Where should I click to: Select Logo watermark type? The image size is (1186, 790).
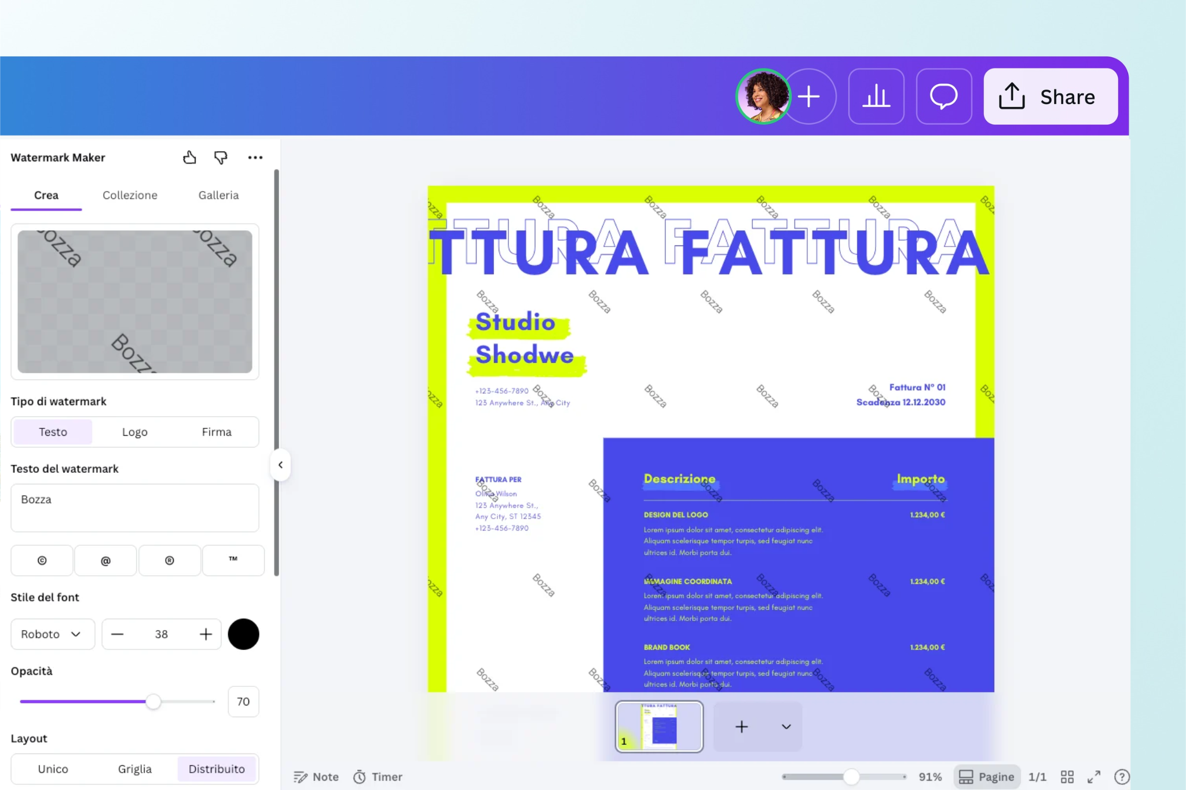135,432
